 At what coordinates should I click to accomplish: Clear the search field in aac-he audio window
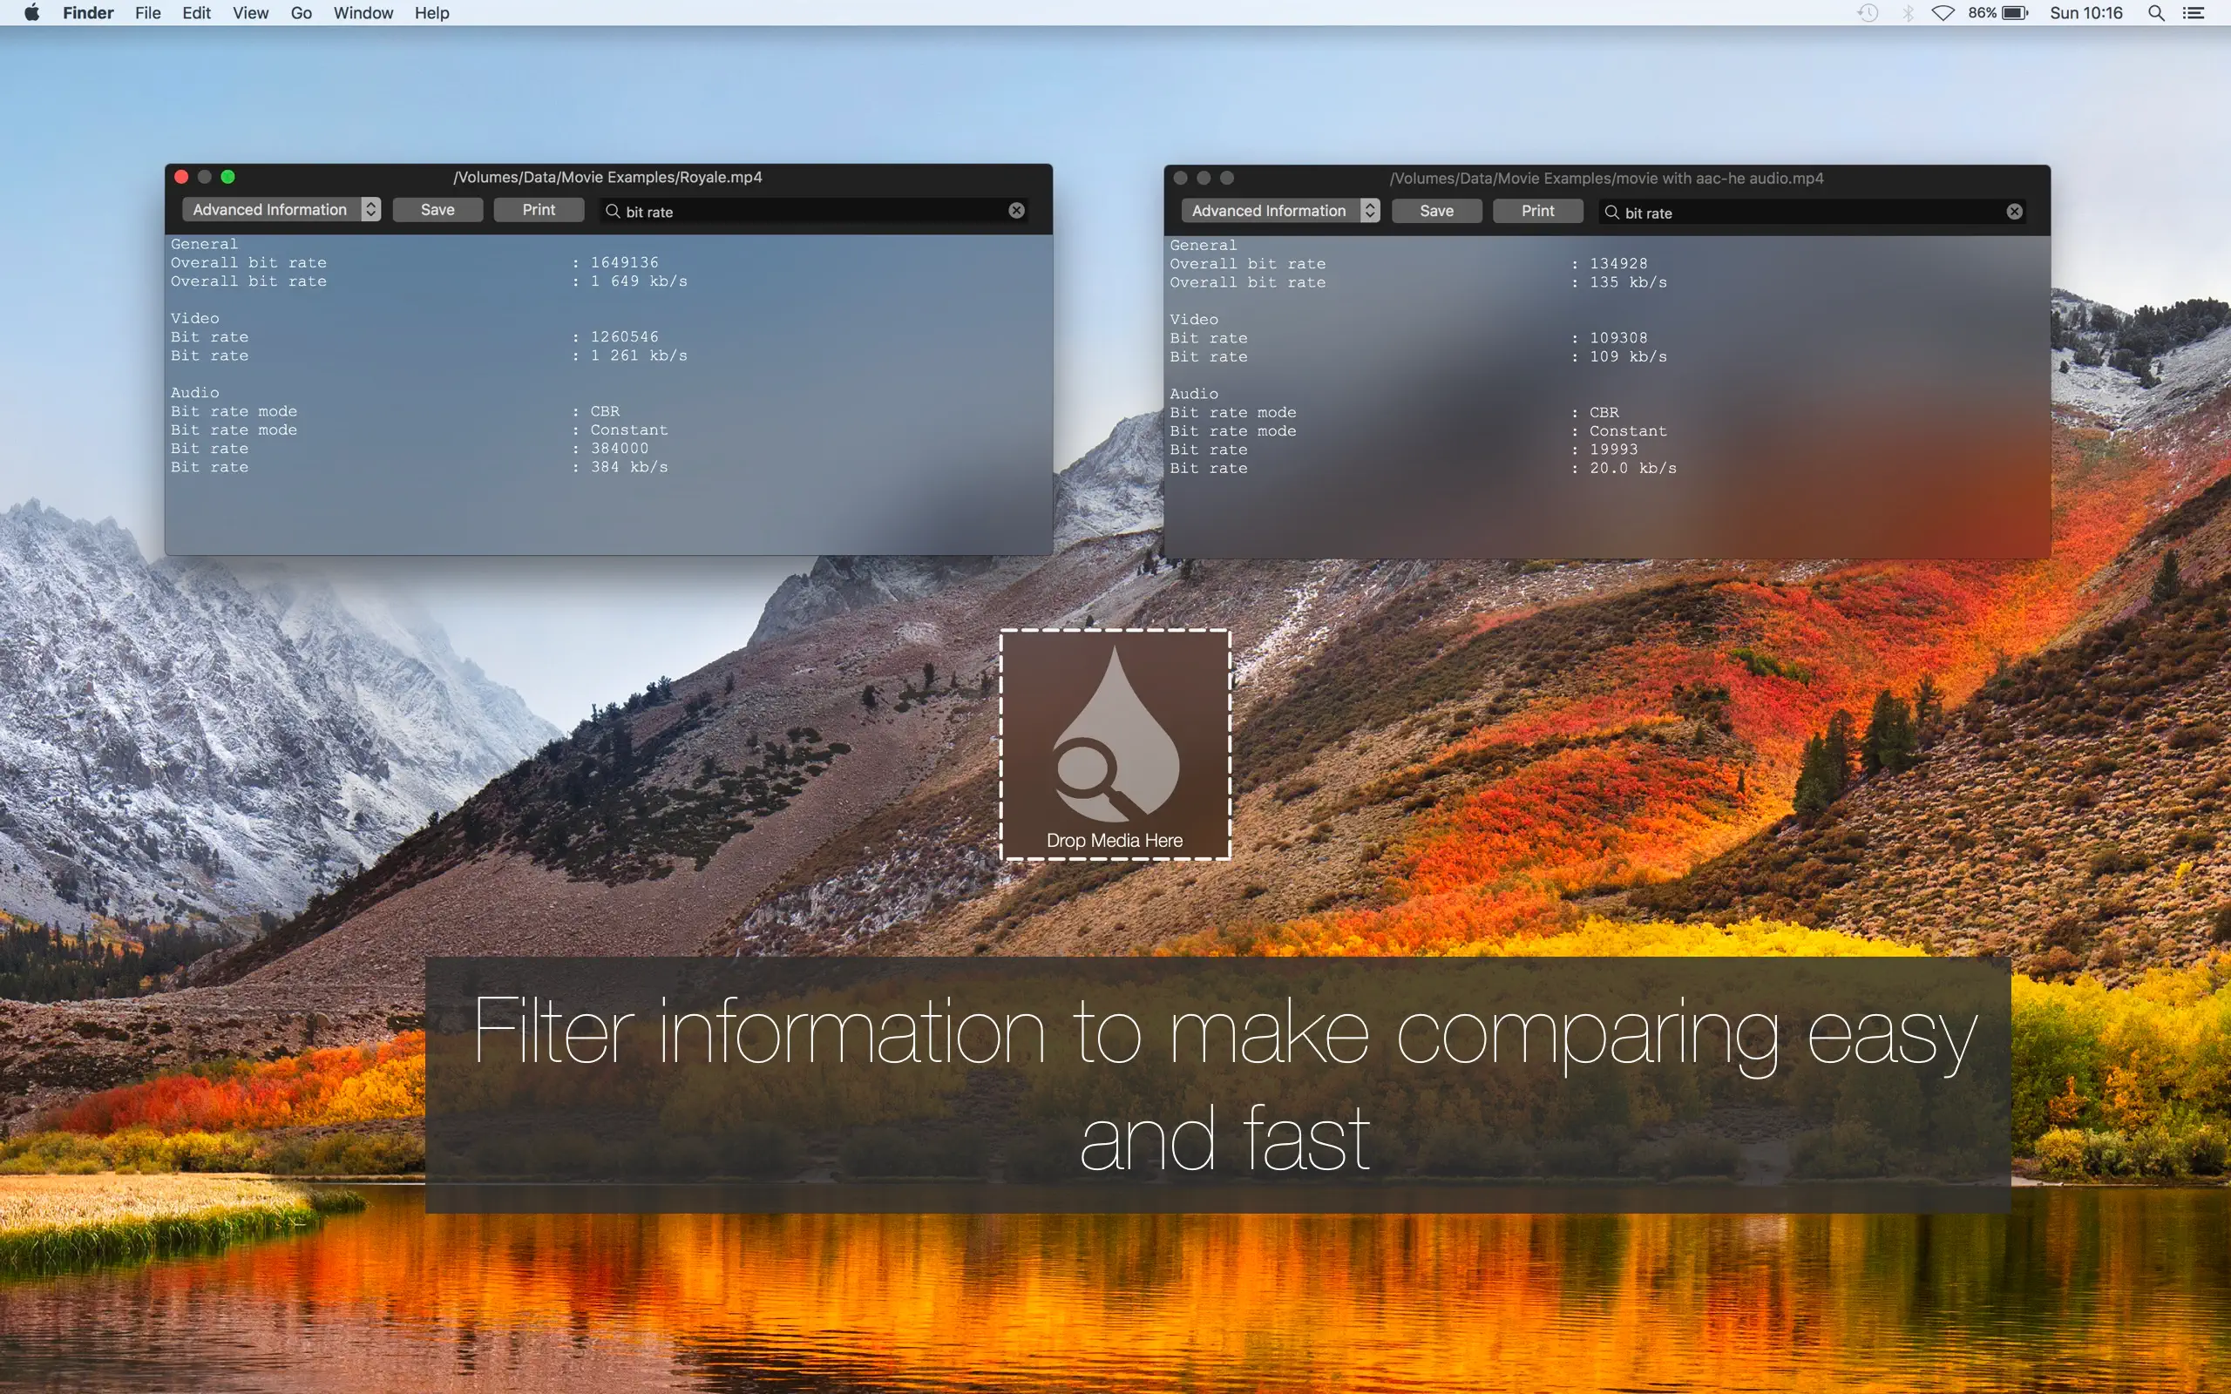(2014, 211)
